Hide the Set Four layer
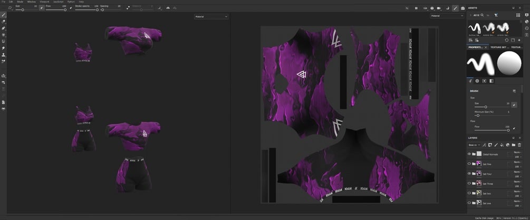 click(x=469, y=174)
